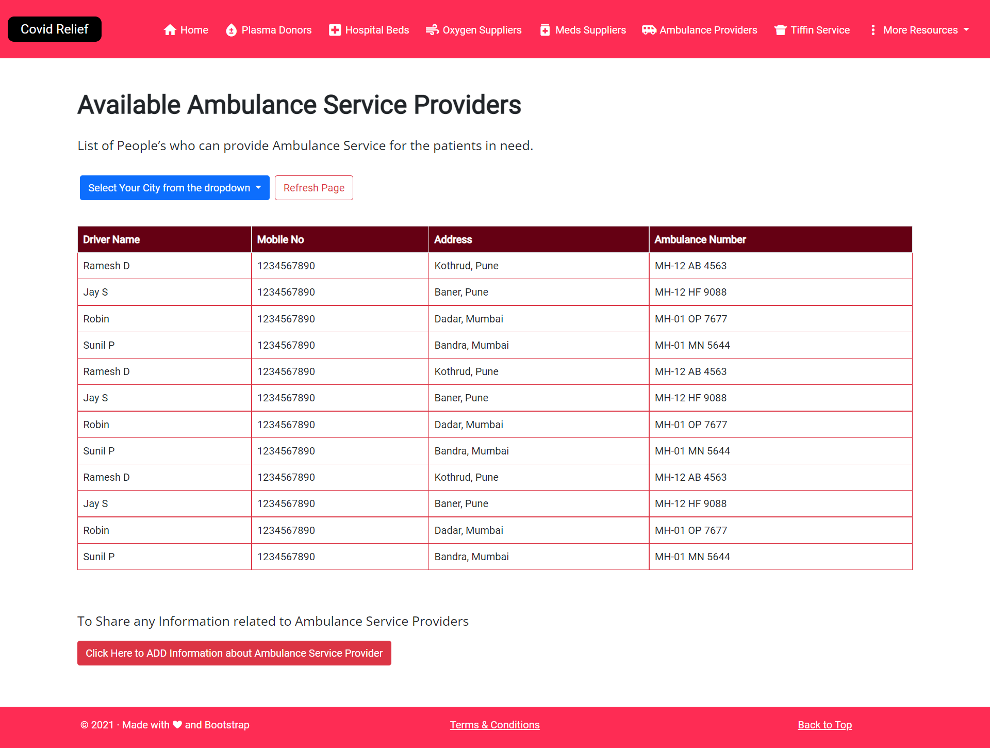Viewport: 990px width, 748px height.
Task: Click the Meds Suppliers medical clipboard icon
Action: click(544, 30)
